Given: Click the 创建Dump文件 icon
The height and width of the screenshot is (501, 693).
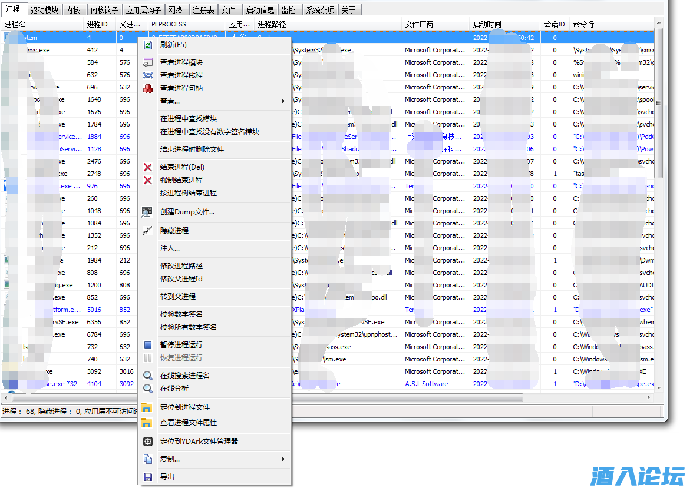Looking at the screenshot, I should pos(148,212).
